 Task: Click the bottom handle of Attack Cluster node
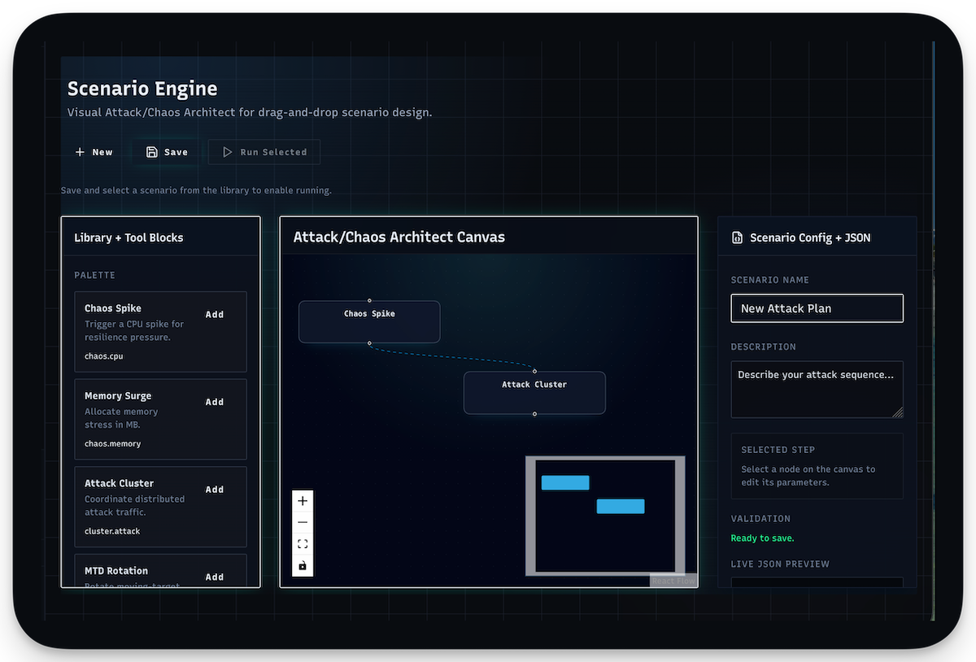pyautogui.click(x=534, y=414)
